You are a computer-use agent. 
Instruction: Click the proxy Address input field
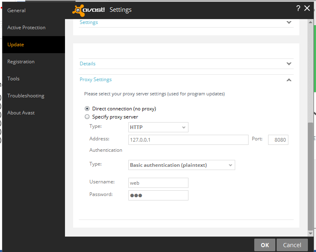pyautogui.click(x=188, y=140)
